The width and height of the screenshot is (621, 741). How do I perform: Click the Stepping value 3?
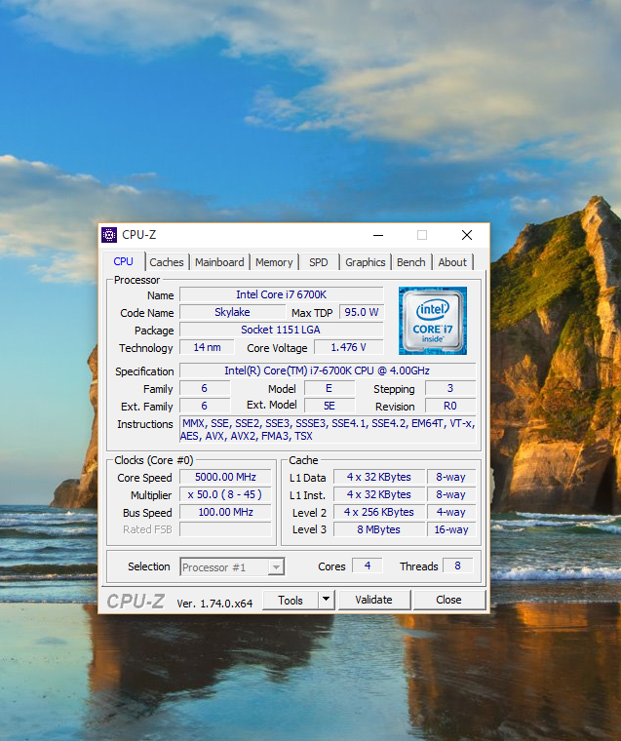[x=450, y=388]
